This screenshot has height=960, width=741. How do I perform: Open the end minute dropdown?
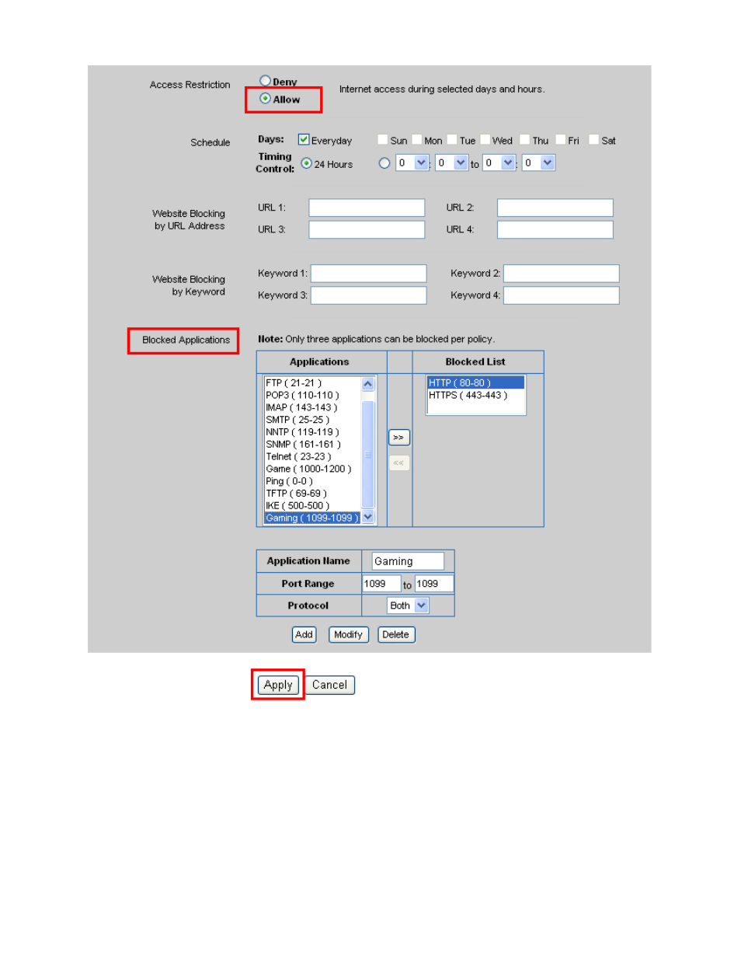click(538, 162)
